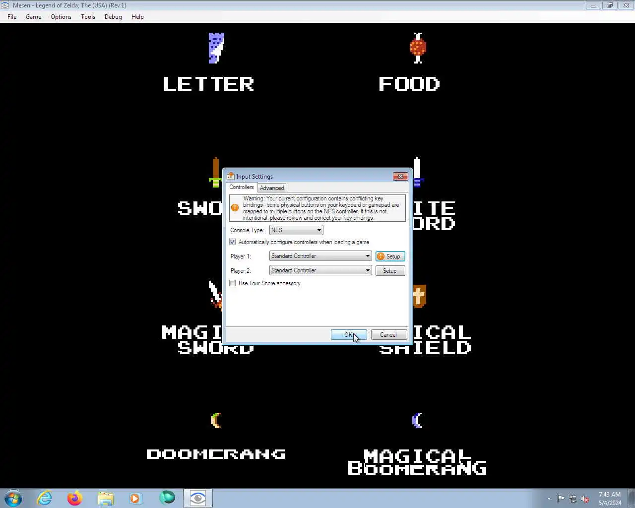The width and height of the screenshot is (635, 508).
Task: Click the Letter item icon
Action: pyautogui.click(x=216, y=48)
